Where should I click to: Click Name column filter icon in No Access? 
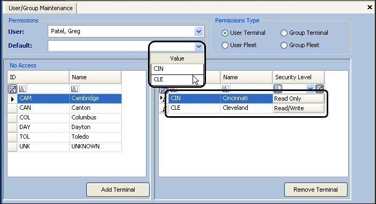pyautogui.click(x=75, y=89)
